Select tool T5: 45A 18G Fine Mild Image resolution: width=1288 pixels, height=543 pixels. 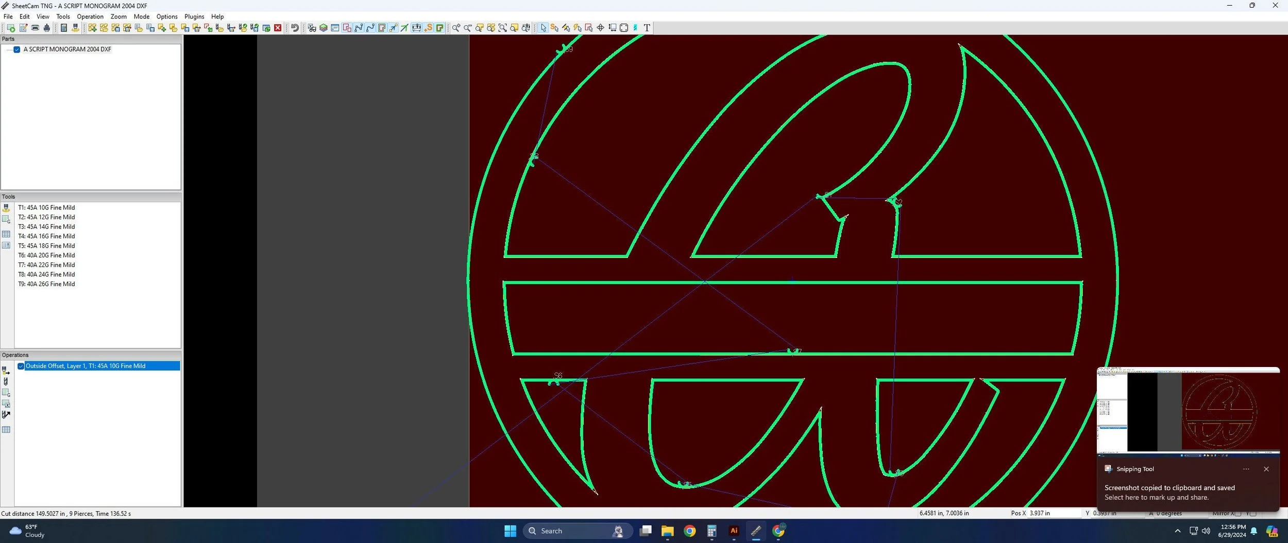coord(46,246)
